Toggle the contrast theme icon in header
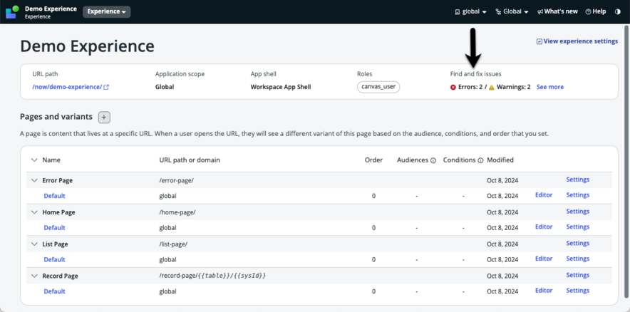This screenshot has height=312, width=630. pyautogui.click(x=618, y=11)
